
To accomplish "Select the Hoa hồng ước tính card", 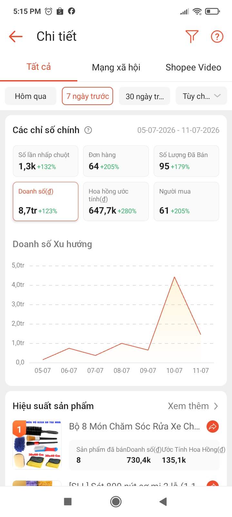I will pyautogui.click(x=116, y=201).
